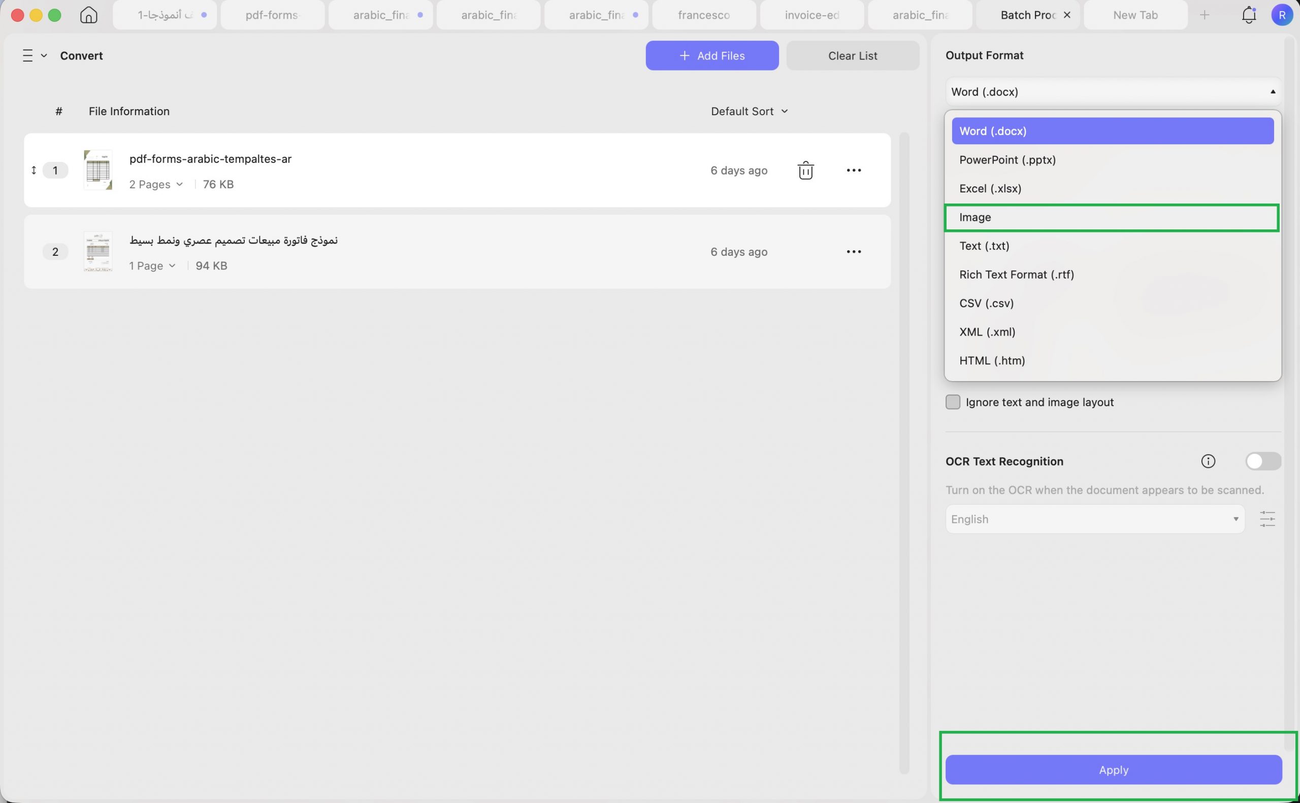Delete pdf-forms-arabic-tempaltes-ar with trash icon
This screenshot has width=1300, height=803.
tap(805, 171)
